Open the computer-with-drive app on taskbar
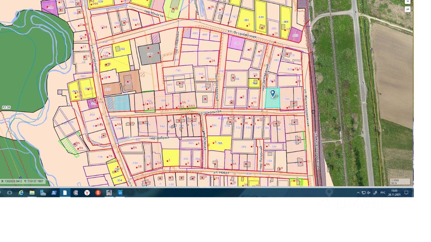431x242 pixels. click(43, 193)
